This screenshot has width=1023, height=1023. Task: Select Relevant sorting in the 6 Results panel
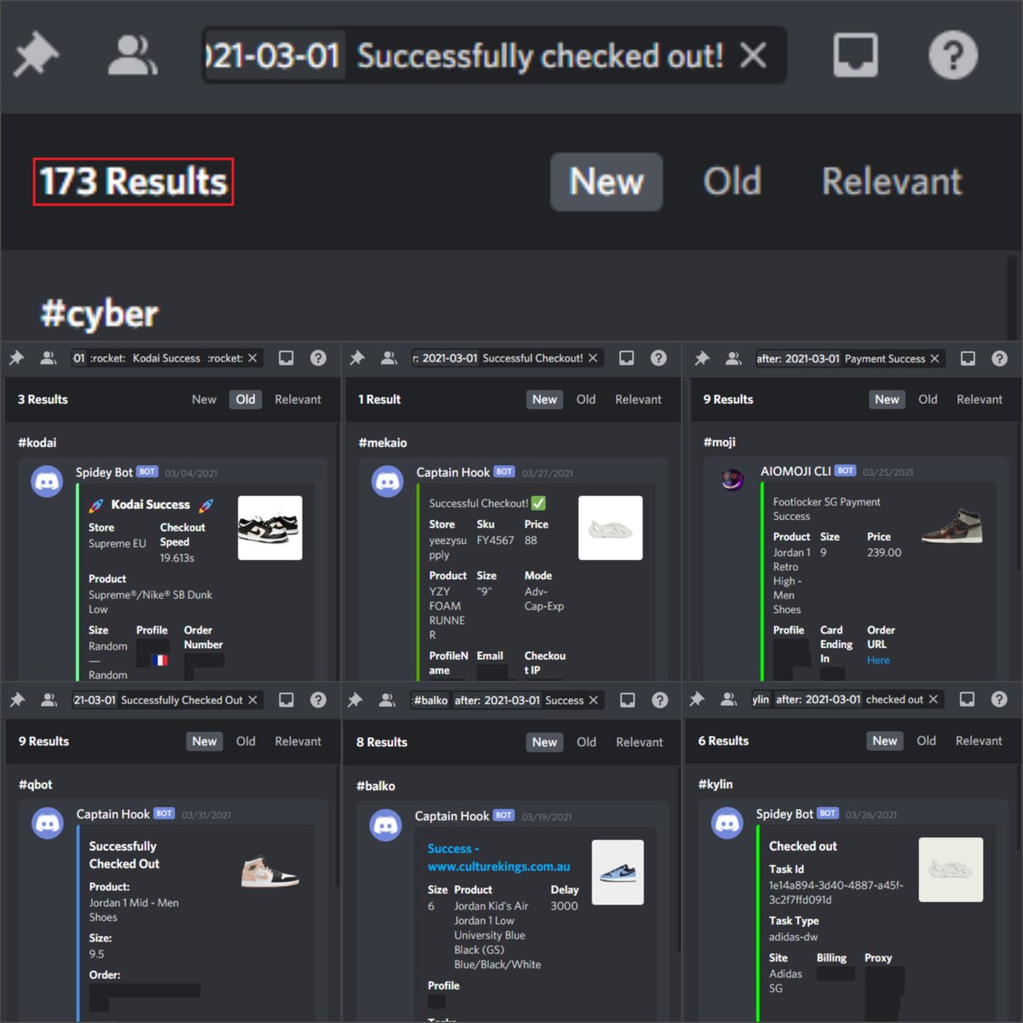979,741
